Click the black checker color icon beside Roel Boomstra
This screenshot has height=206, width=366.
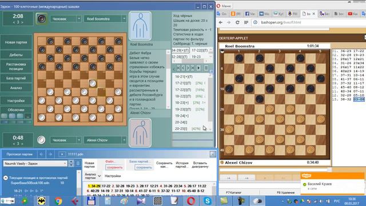pos(41,19)
